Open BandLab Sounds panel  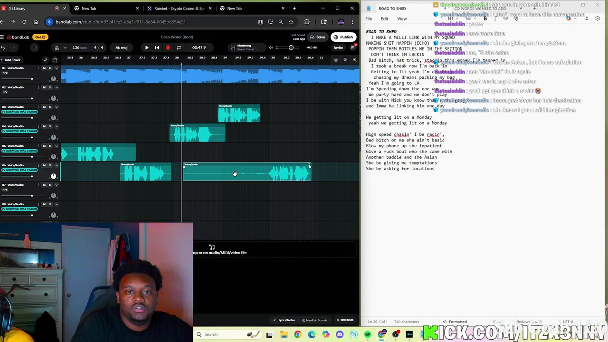[315, 320]
